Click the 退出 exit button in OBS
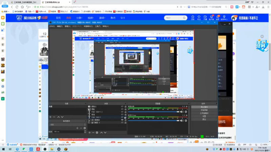 coord(204,119)
